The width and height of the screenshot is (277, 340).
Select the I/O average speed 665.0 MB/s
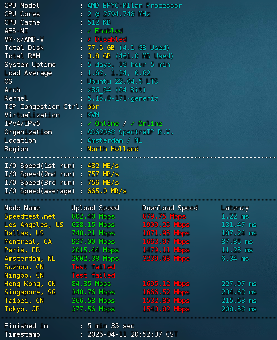(x=107, y=191)
